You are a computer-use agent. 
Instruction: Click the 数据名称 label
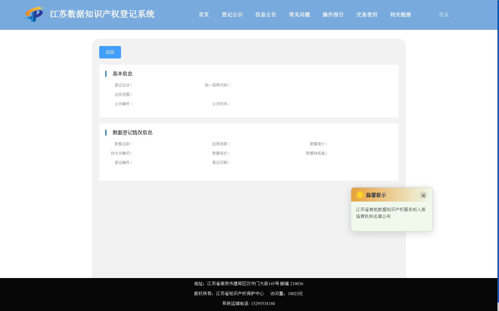click(x=124, y=144)
